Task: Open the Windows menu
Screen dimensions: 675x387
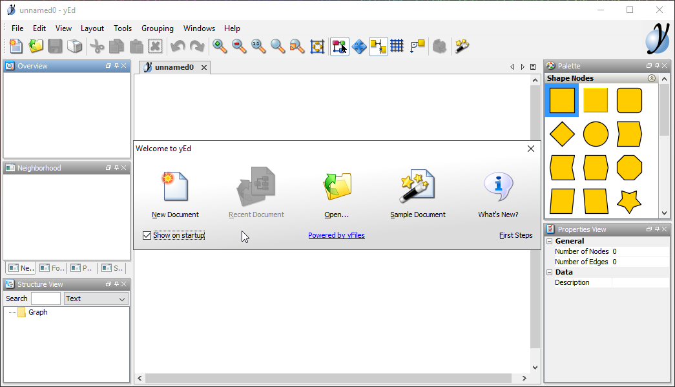Action: [199, 28]
